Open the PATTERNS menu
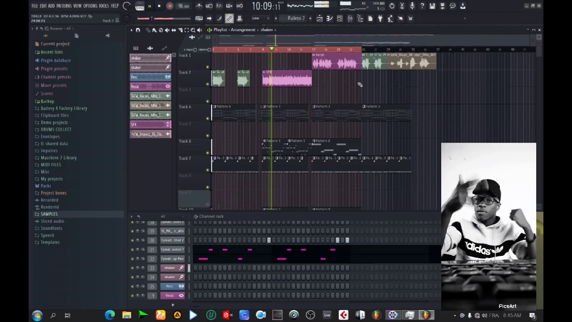This screenshot has height=322, width=572. [x=64, y=6]
